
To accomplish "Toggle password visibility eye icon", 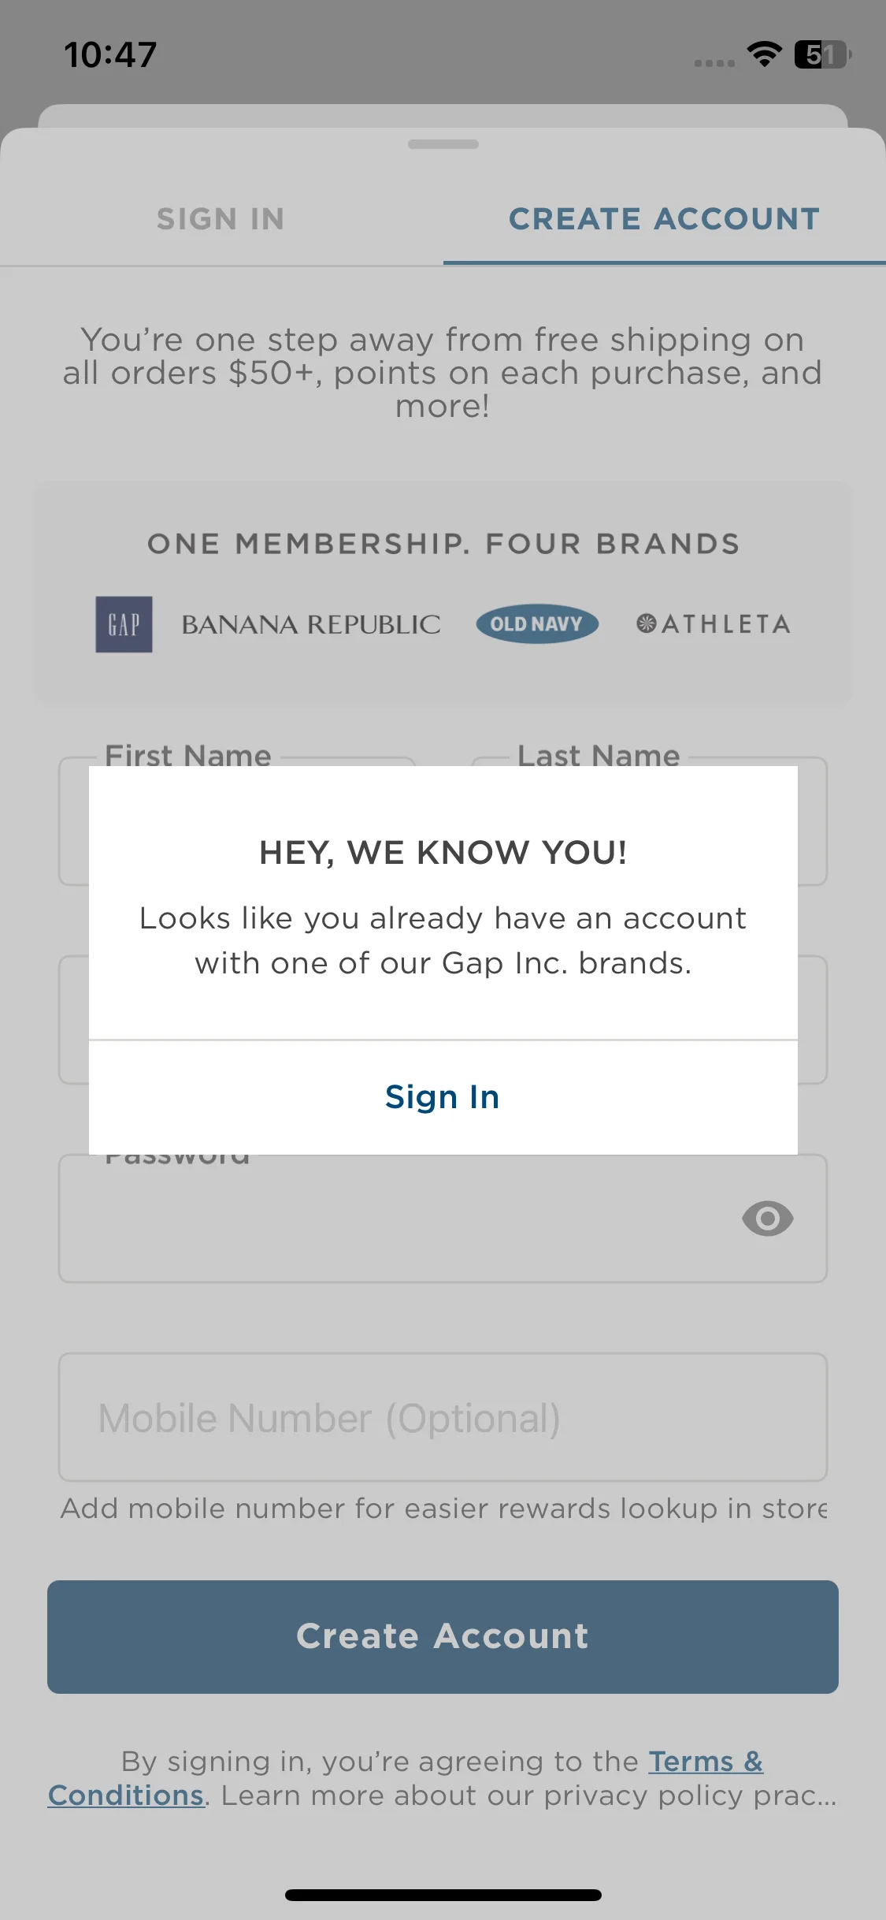I will point(767,1219).
